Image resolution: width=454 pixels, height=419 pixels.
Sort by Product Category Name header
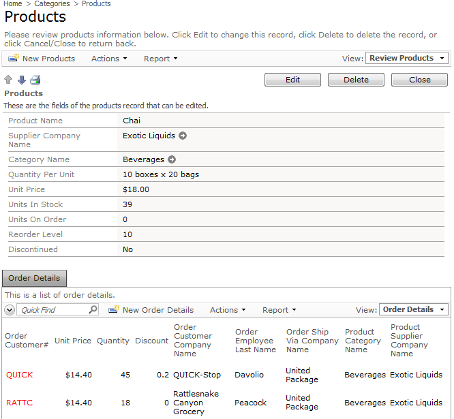(363, 341)
